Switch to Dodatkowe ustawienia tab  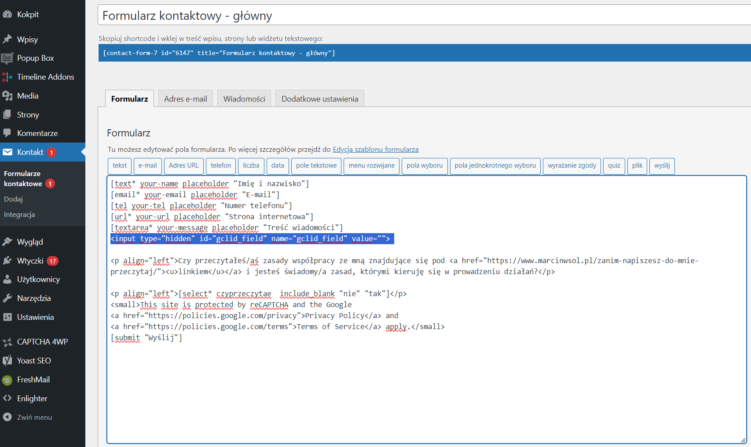pyautogui.click(x=320, y=99)
